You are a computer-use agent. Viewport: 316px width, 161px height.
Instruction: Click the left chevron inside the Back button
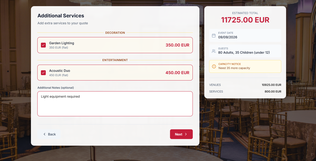45,134
